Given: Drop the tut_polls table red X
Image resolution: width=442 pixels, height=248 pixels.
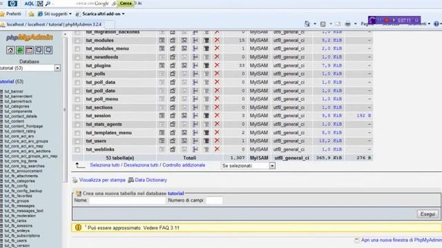Looking at the screenshot, I should pyautogui.click(x=217, y=74).
